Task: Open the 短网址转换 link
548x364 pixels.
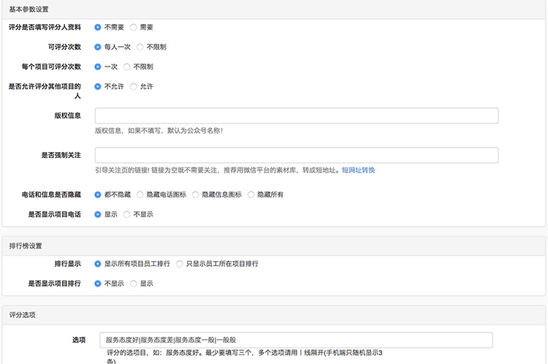Action: (x=358, y=170)
